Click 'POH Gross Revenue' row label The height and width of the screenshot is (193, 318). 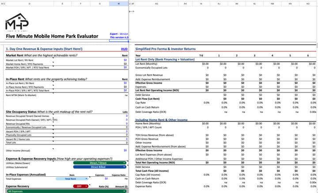147,139
